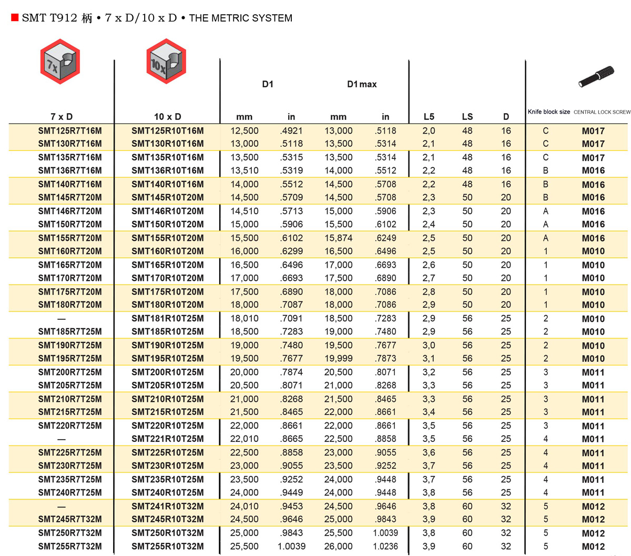Select part number SMT221R10T25M
The width and height of the screenshot is (631, 556).
168,439
